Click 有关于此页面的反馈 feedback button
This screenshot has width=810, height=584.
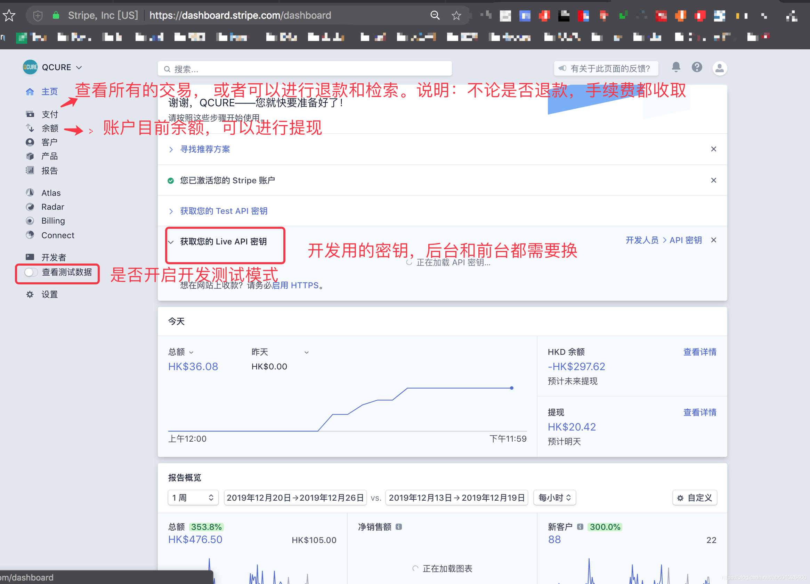click(x=606, y=68)
